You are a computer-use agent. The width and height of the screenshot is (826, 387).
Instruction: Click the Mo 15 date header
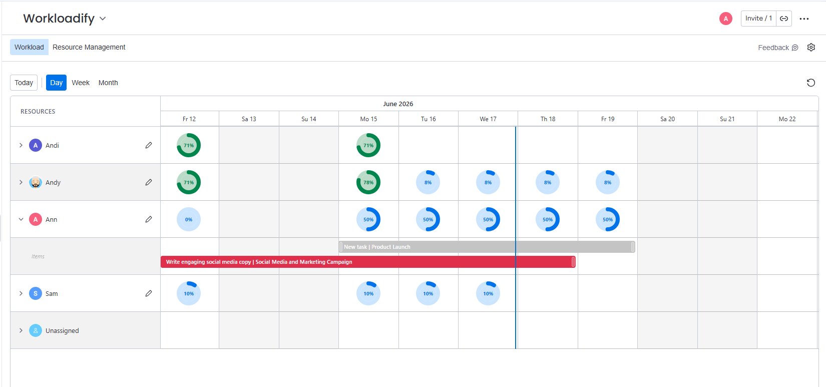pyautogui.click(x=368, y=119)
